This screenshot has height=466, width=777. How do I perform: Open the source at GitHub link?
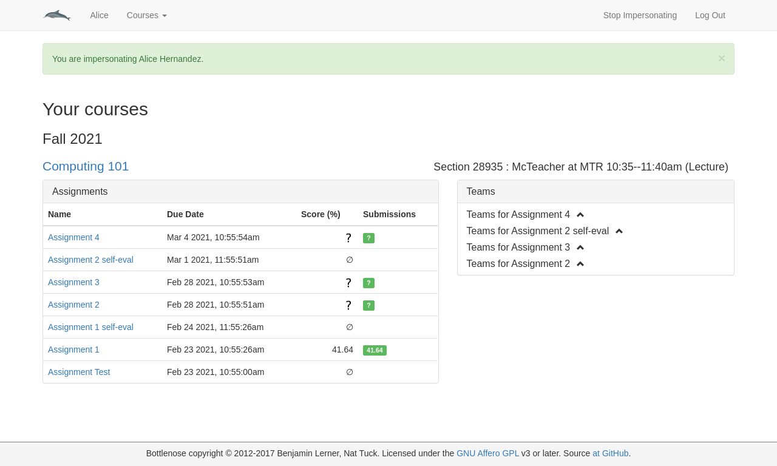click(610, 453)
